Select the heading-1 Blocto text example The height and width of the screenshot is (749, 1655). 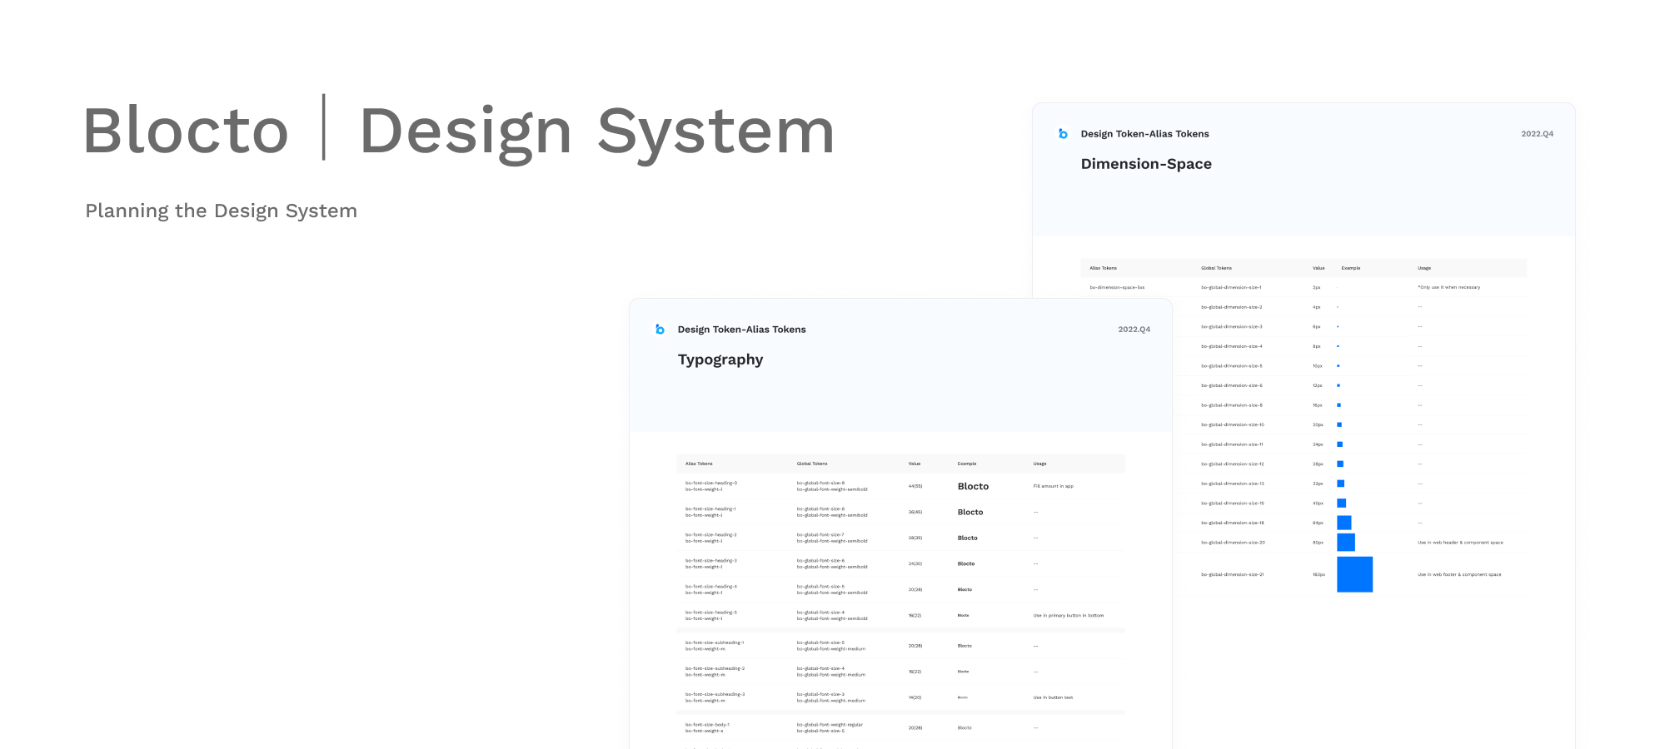970,513
